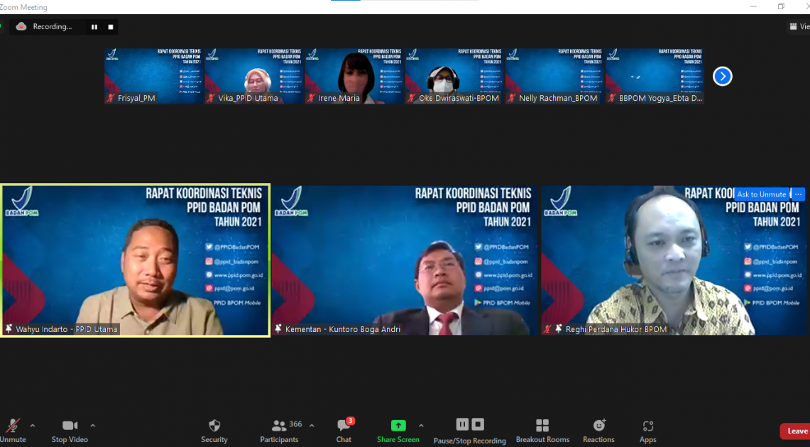Show next page of participant thumbnails
Image resolution: width=810 pixels, height=447 pixels.
click(722, 77)
